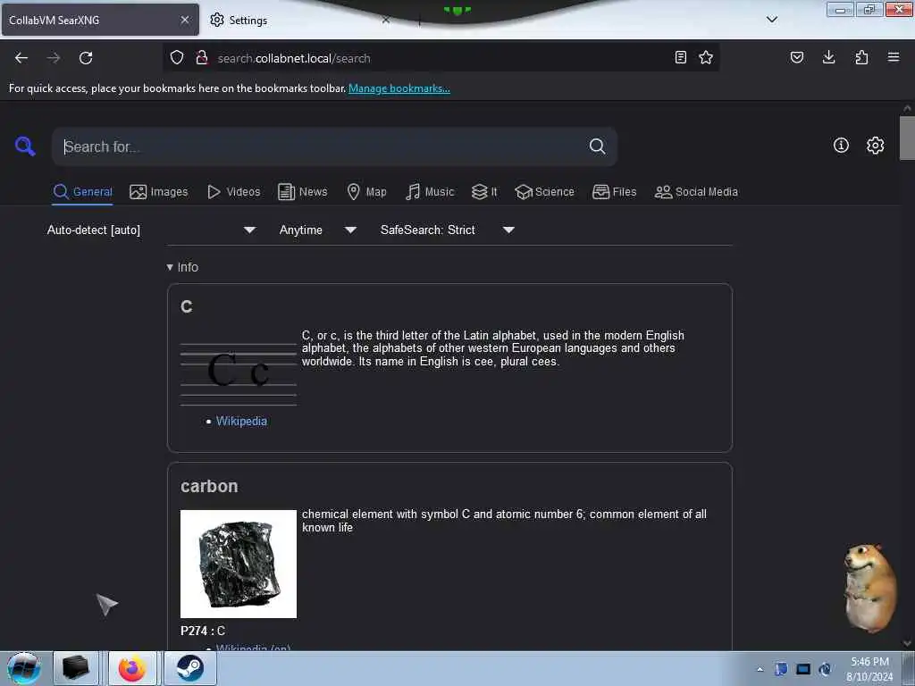
Task: Open the Pocket save icon
Action: [x=797, y=57]
